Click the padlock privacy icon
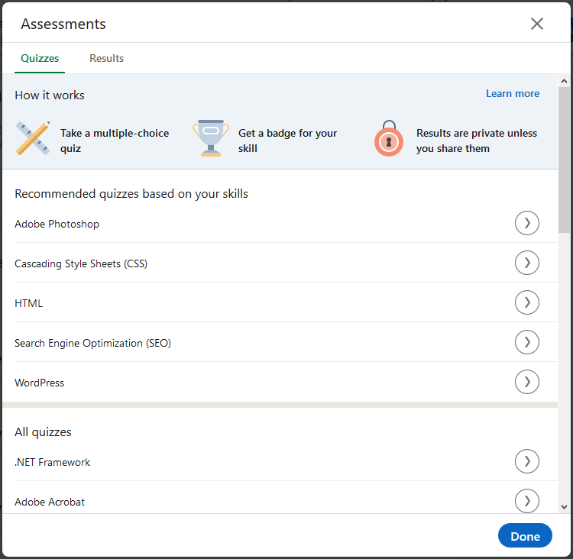 point(389,138)
